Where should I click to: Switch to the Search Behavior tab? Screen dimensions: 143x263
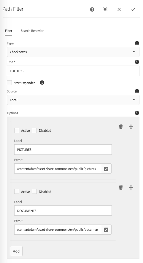pos(32,31)
